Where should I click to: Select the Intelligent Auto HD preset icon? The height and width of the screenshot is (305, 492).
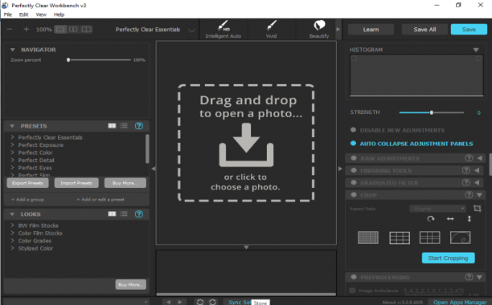tap(223, 26)
